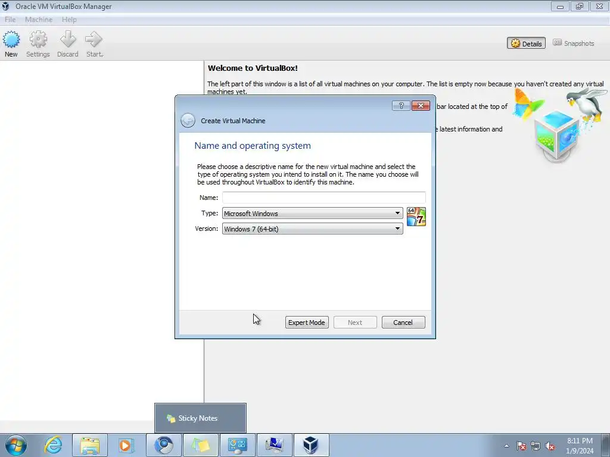Open the File menu

(10, 20)
